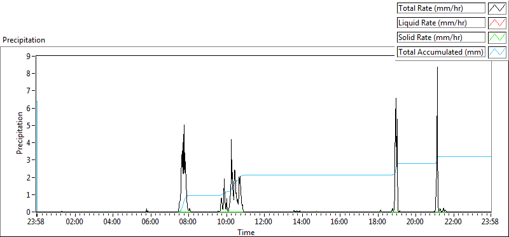Select the Liquid Rate (mm/hr) legend label
Viewport: 509px width, 237px height.
coord(441,23)
